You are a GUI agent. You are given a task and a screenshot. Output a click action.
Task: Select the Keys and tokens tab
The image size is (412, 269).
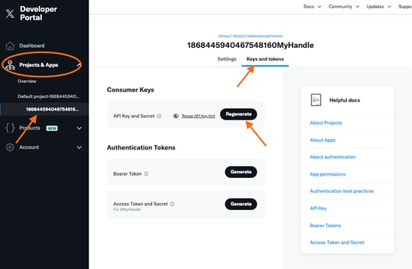point(265,59)
